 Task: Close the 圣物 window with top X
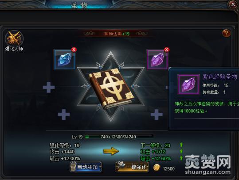click(233, 4)
